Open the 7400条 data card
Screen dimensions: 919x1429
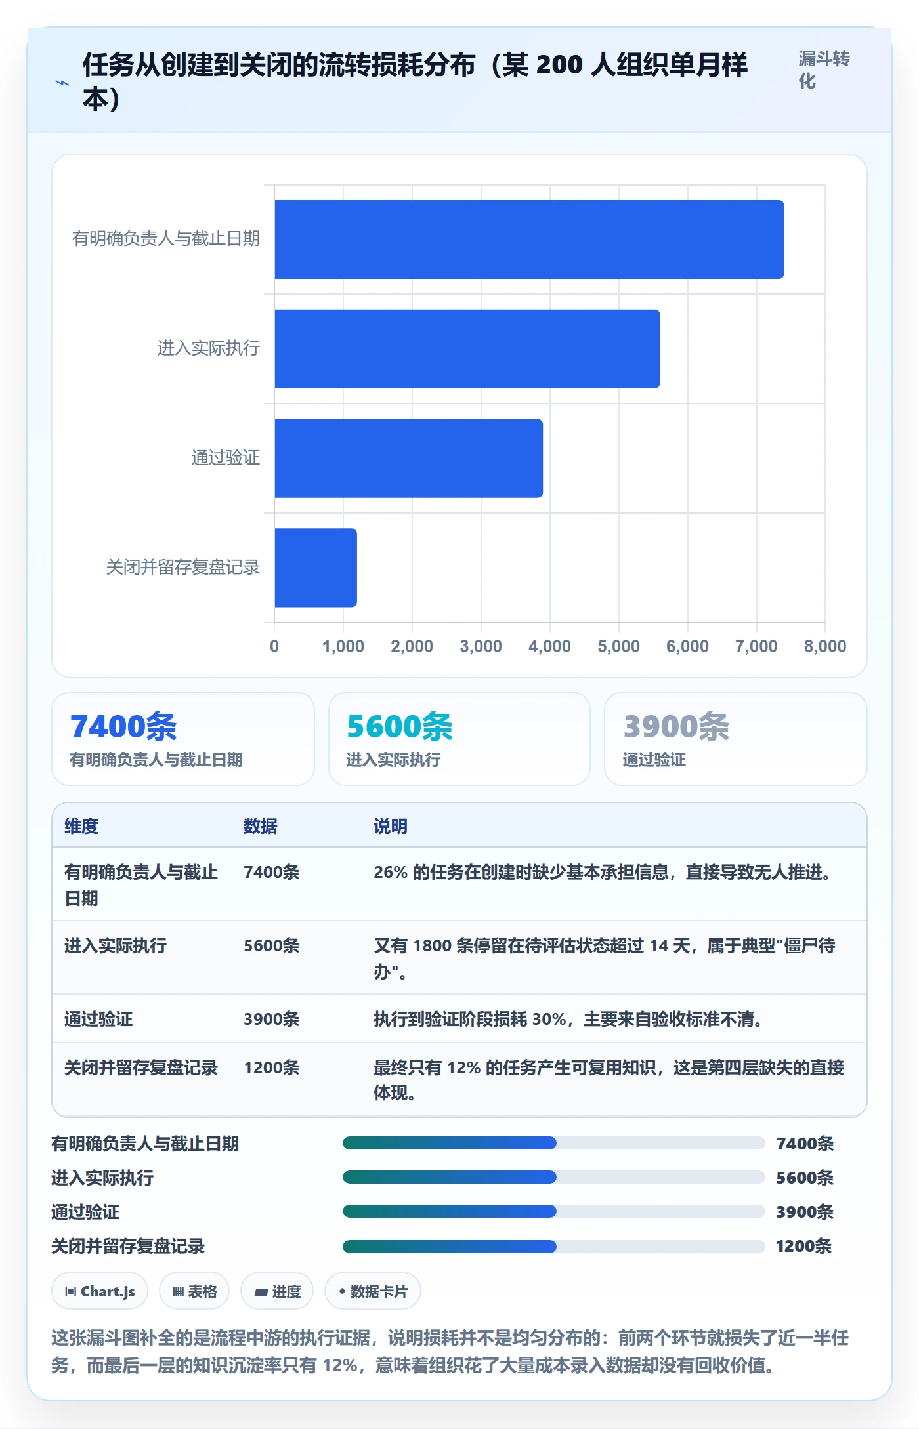(x=183, y=739)
